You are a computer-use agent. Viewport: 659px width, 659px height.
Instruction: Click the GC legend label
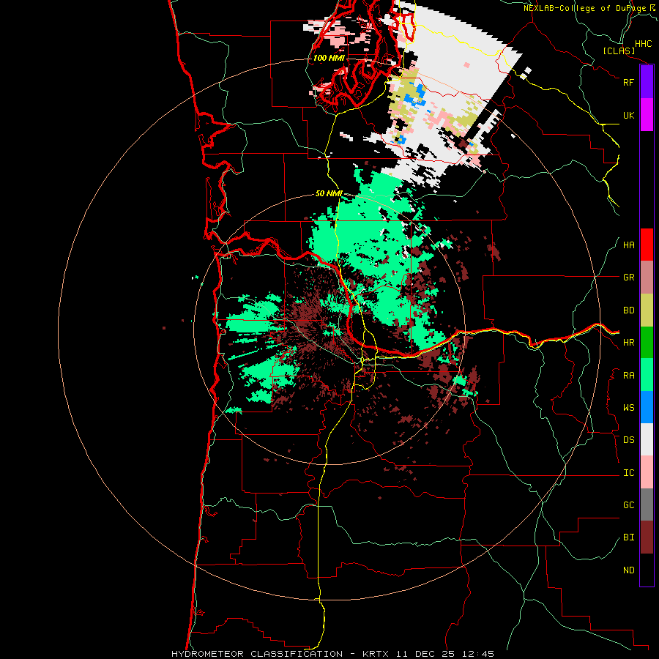(x=629, y=505)
